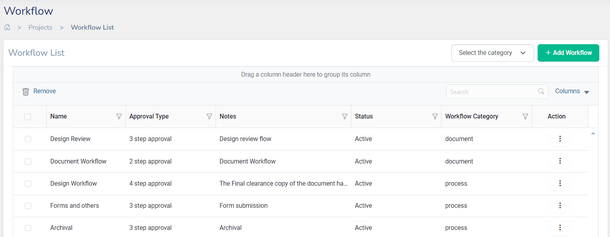Tick the select-all header checkbox
The image size is (610, 237).
[x=28, y=117]
